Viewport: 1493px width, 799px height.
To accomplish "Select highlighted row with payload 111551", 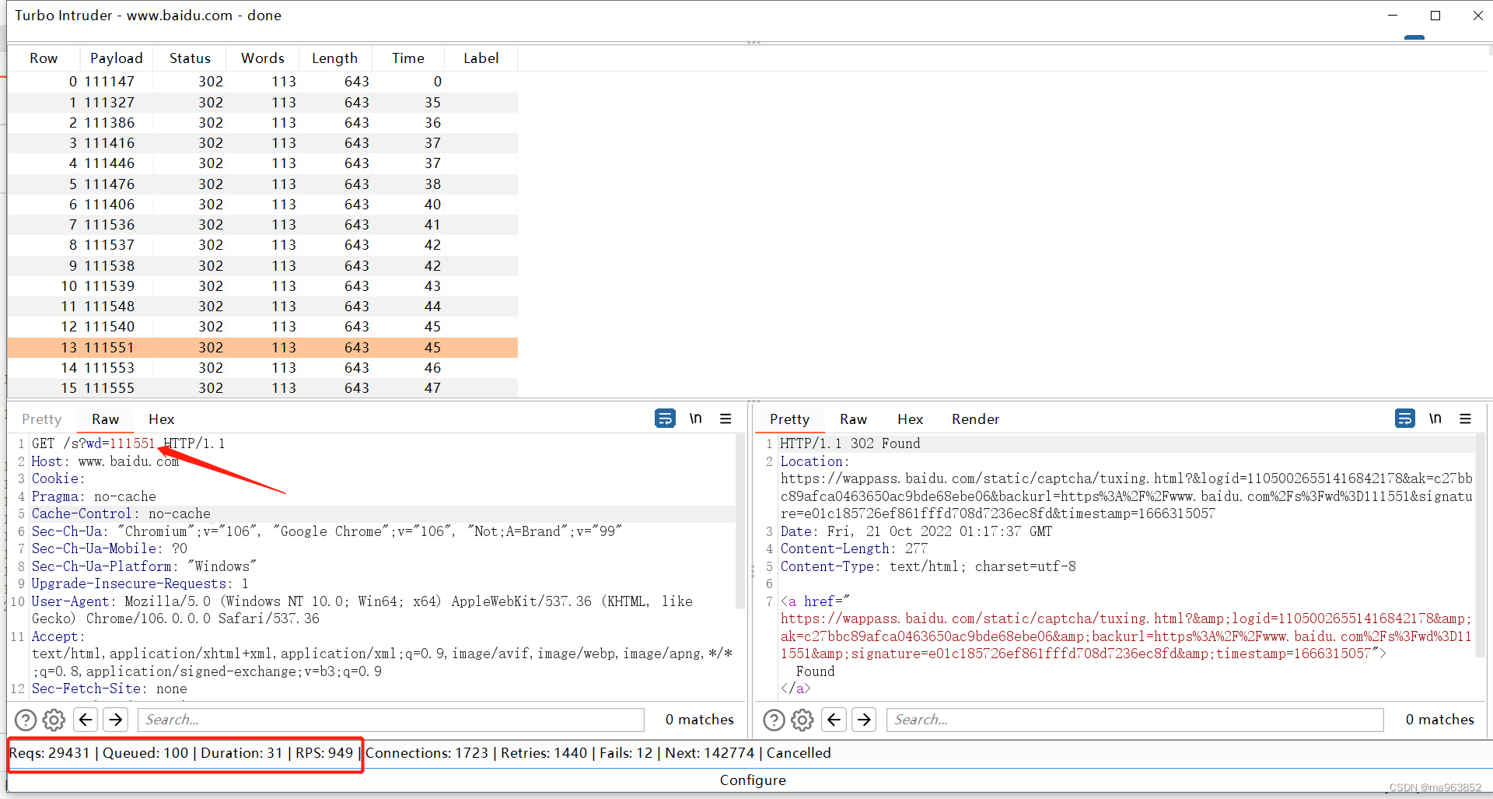I will coord(263,347).
